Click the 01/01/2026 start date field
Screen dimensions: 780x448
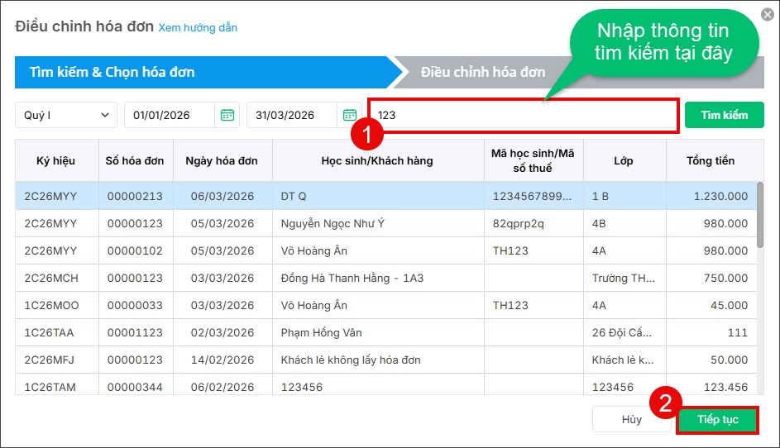170,115
